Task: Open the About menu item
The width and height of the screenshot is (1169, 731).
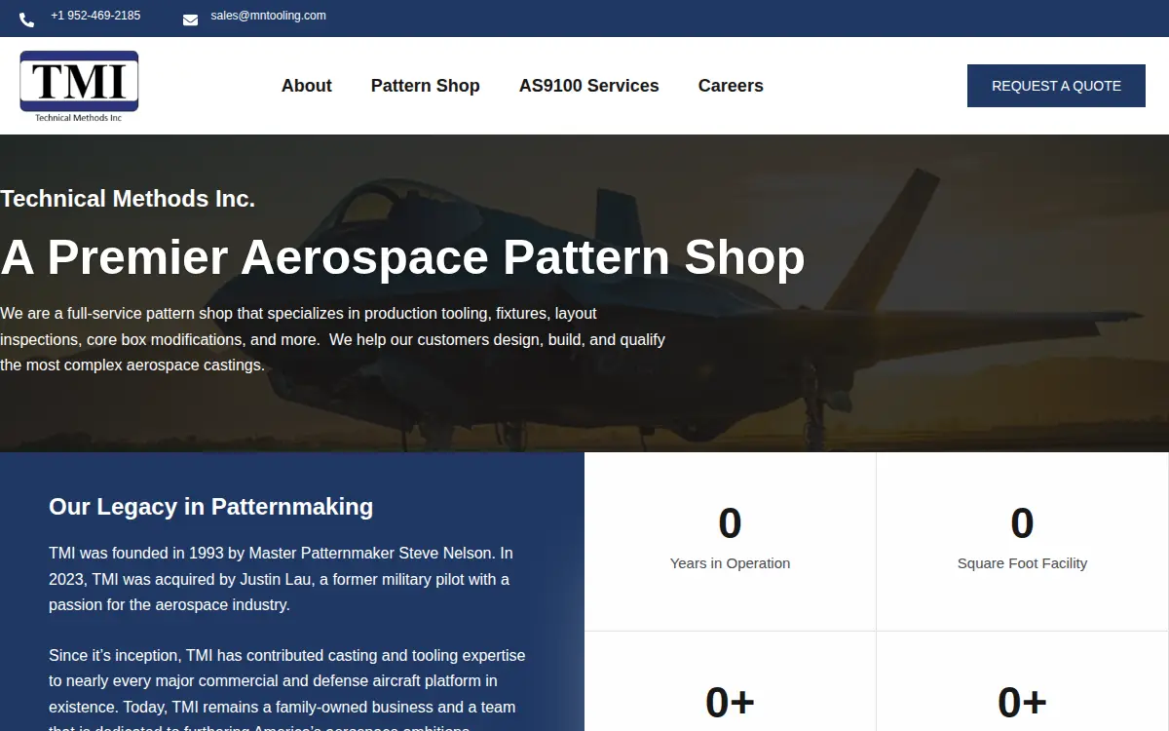Action: (x=307, y=86)
